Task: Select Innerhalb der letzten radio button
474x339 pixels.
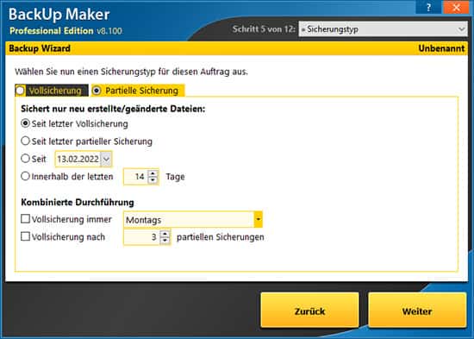Action: coord(26,176)
